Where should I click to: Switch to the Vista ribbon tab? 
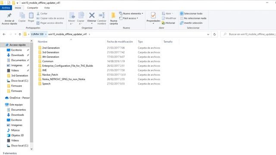47,8
